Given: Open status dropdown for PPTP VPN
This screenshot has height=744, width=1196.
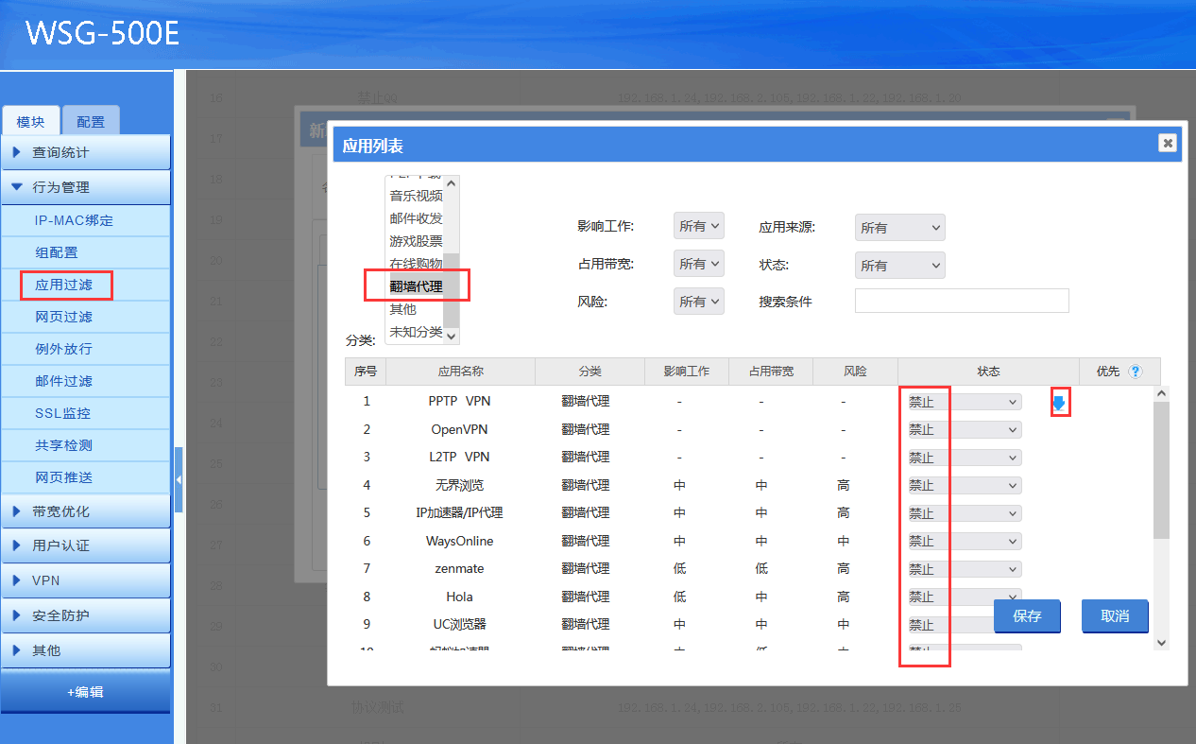Looking at the screenshot, I should click(x=962, y=402).
